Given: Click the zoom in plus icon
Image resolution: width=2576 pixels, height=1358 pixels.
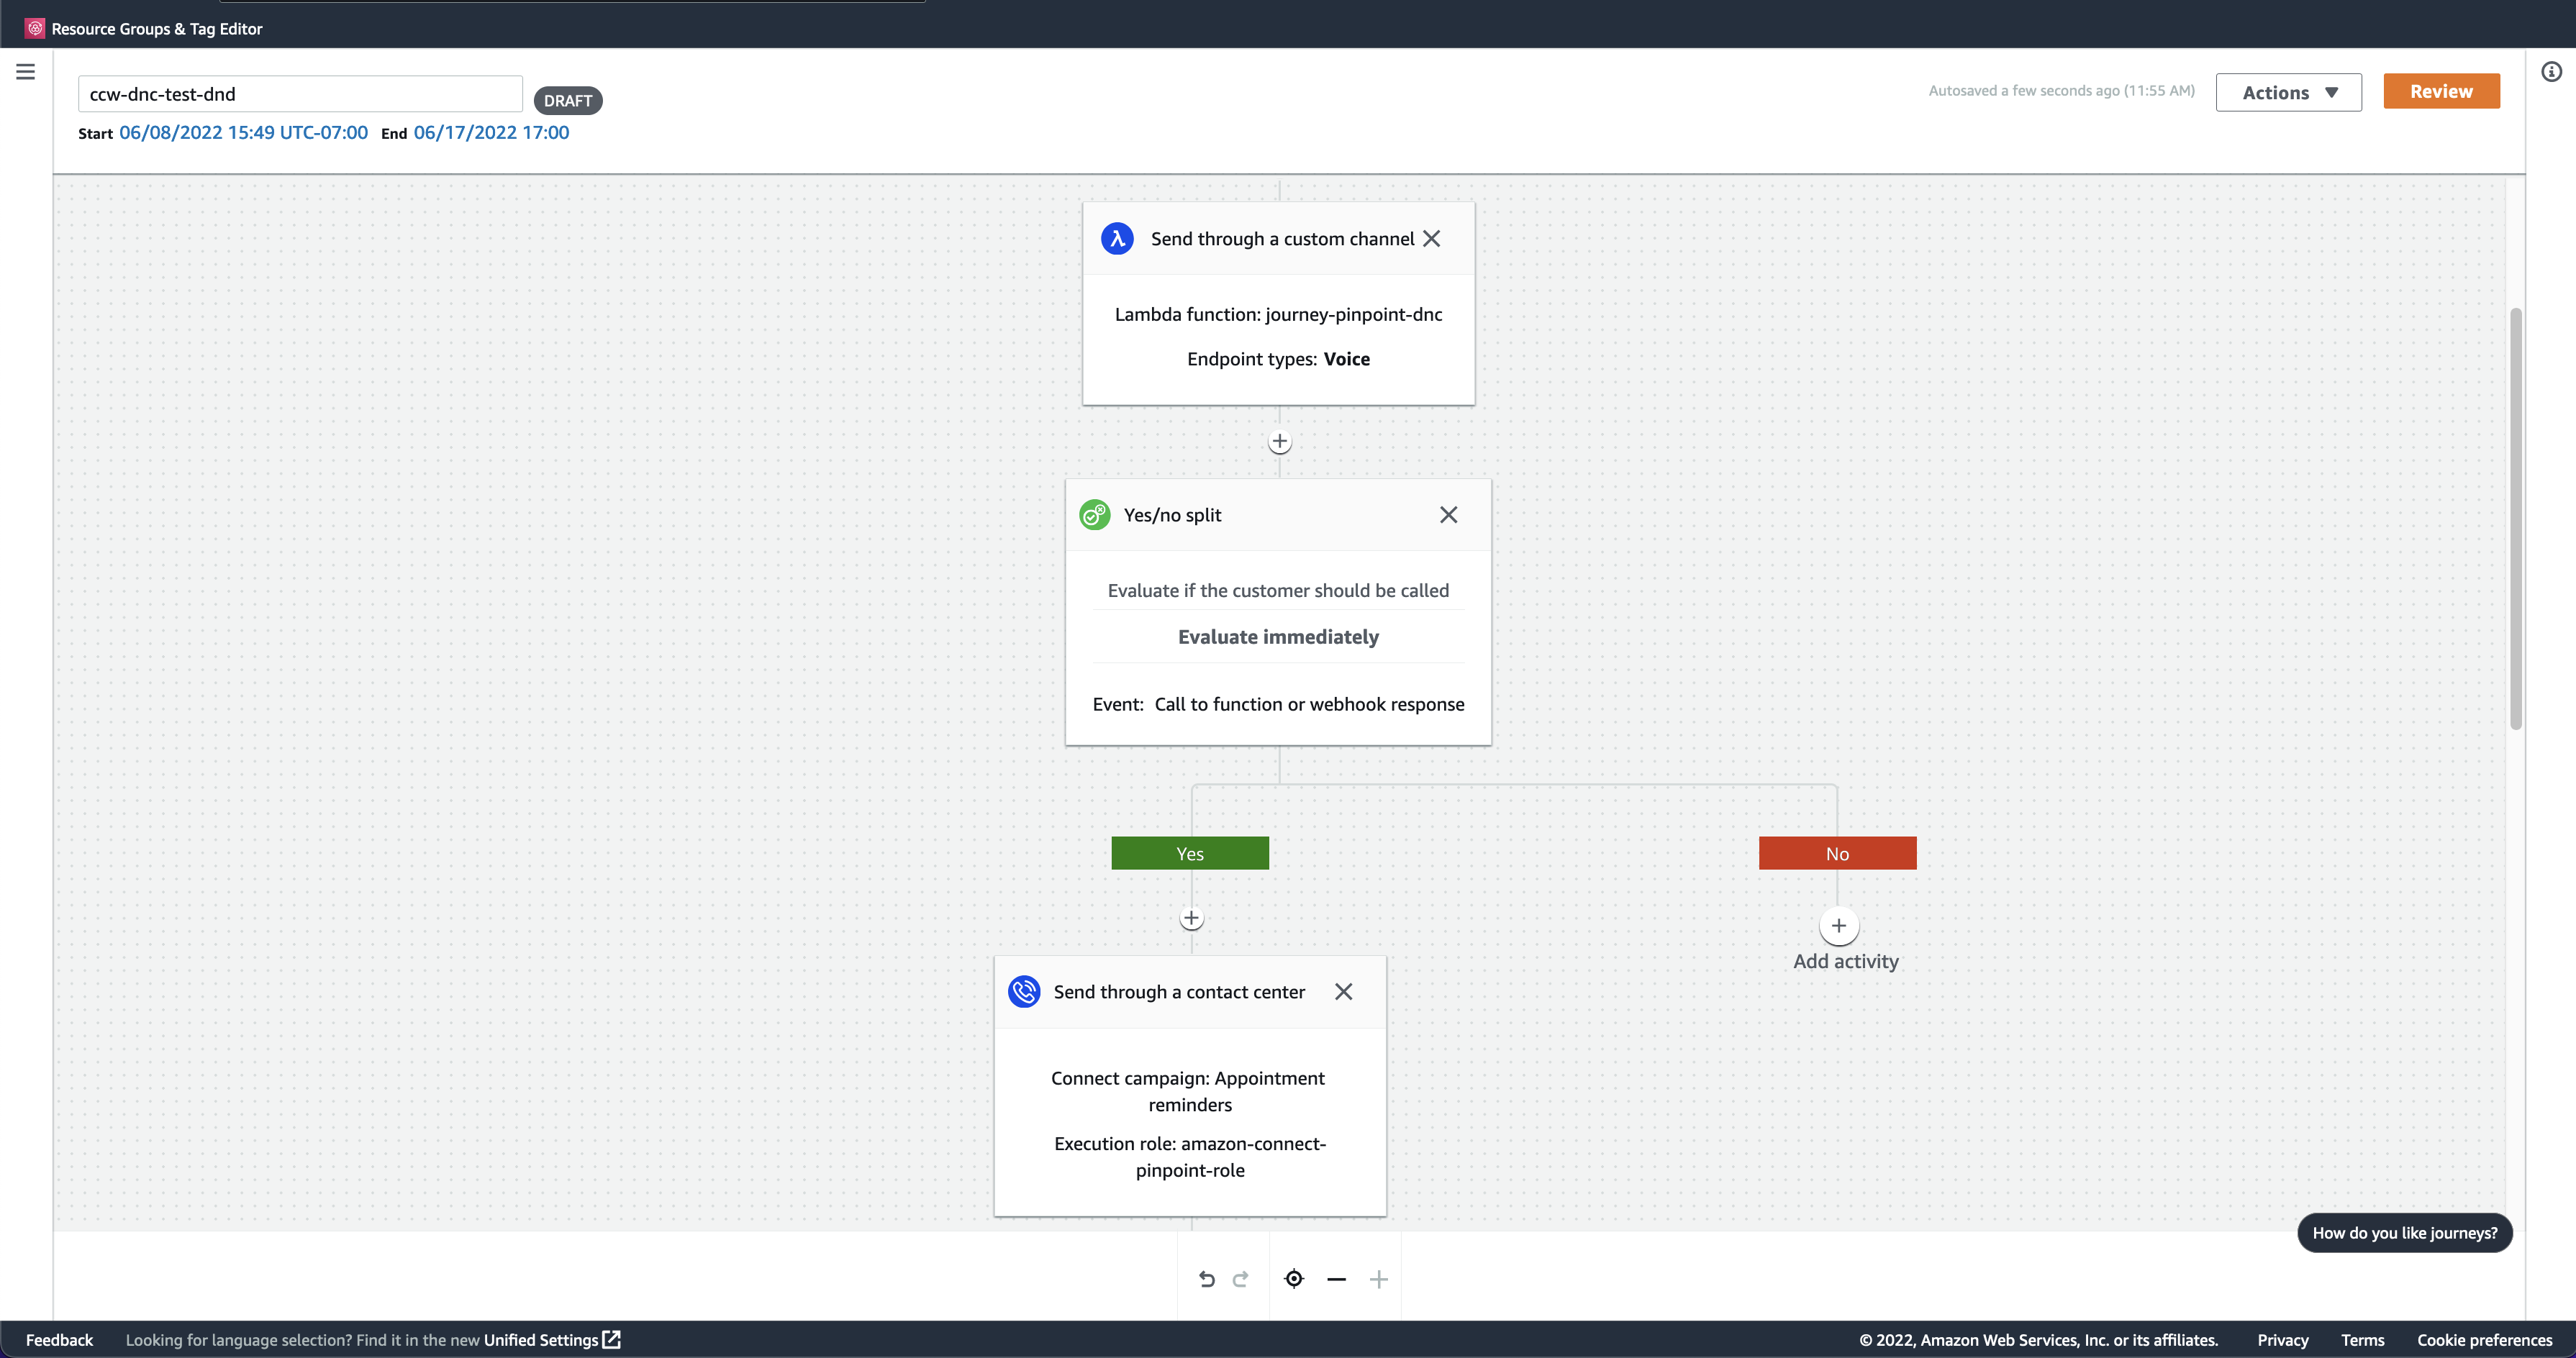Looking at the screenshot, I should coord(1377,1280).
